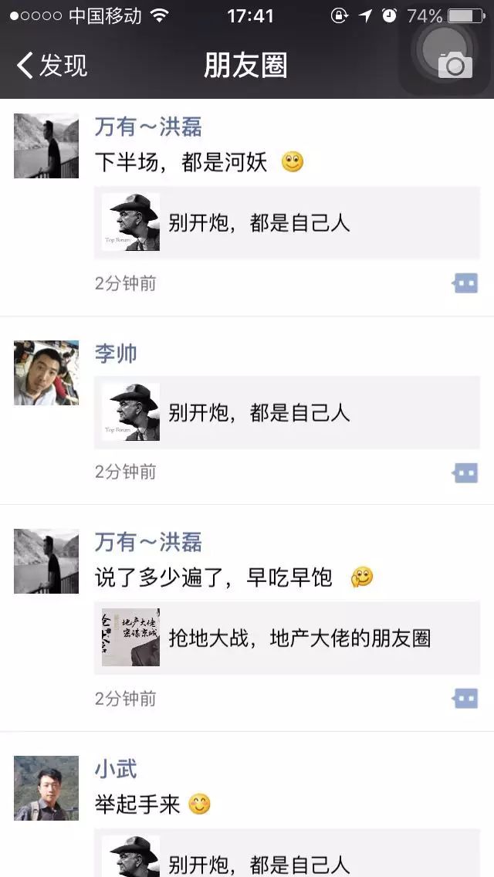Screen dimensions: 494x877
Task: Tap 小武's profile avatar
Action: [46, 788]
